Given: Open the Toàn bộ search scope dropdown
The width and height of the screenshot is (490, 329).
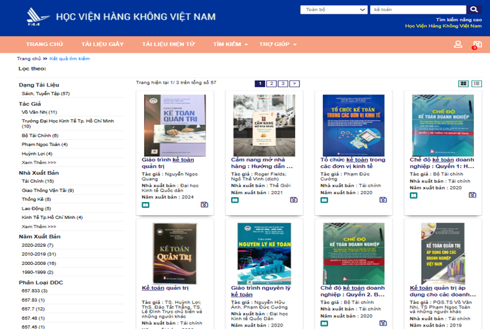Looking at the screenshot, I should [x=333, y=10].
